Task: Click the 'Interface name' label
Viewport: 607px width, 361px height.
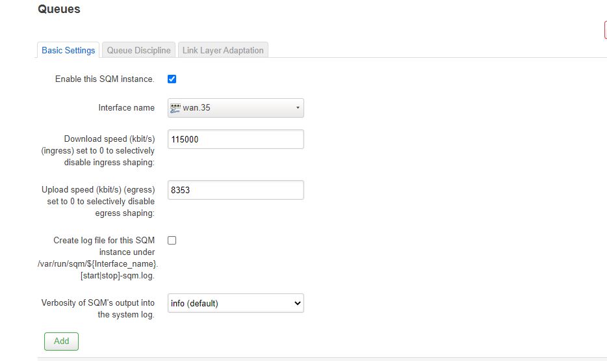Action: 126,108
